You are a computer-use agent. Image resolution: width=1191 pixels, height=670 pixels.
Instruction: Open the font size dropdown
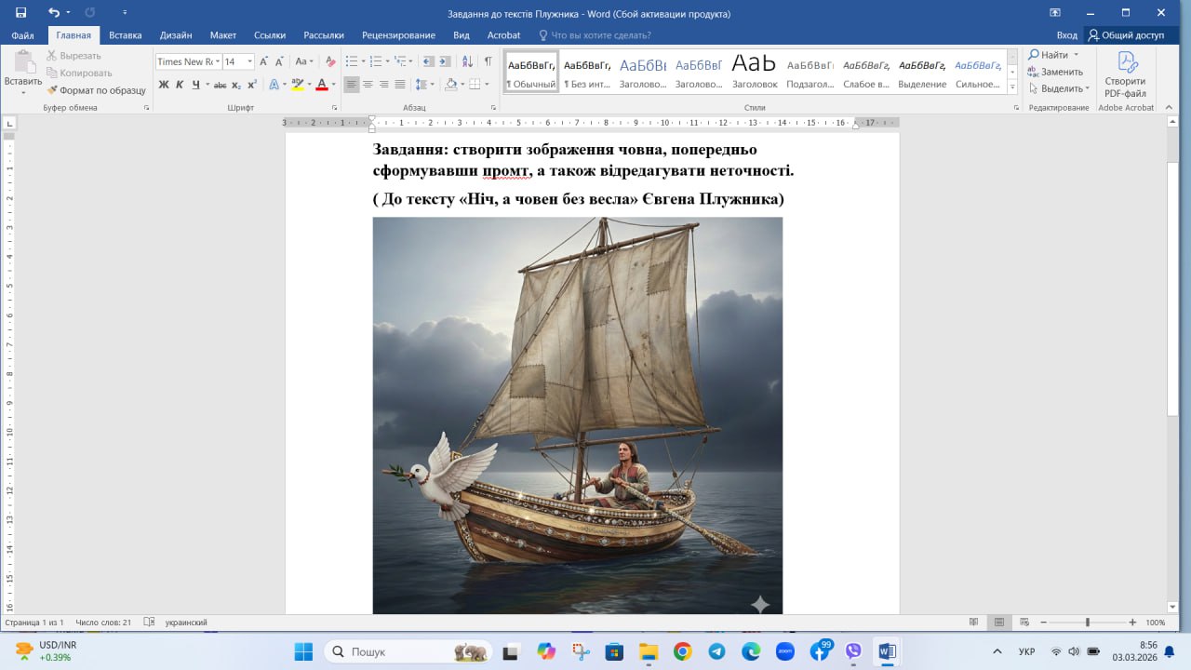(249, 61)
